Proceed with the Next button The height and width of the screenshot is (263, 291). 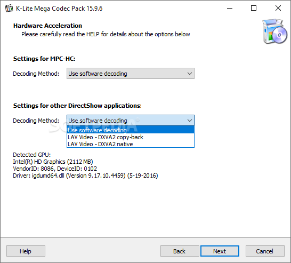(220, 251)
